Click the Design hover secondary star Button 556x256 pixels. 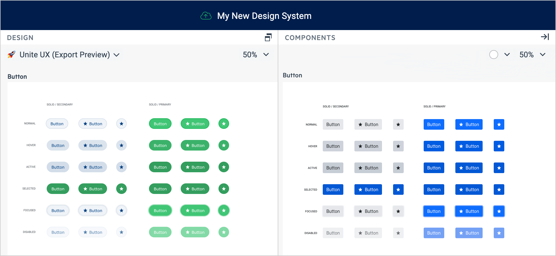tap(93, 146)
